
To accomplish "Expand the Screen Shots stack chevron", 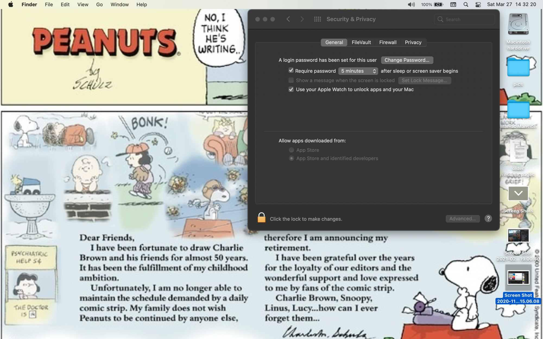I will tap(518, 193).
